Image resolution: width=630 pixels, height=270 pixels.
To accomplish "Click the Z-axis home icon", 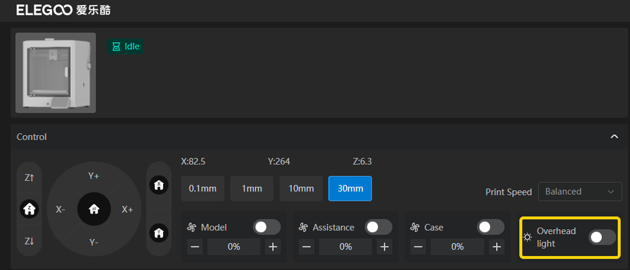I will 29,208.
